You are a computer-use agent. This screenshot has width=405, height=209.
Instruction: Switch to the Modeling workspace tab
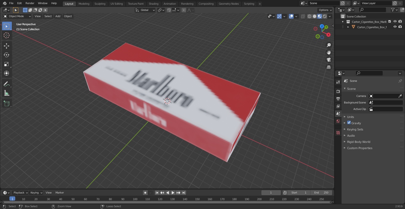pyautogui.click(x=84, y=4)
